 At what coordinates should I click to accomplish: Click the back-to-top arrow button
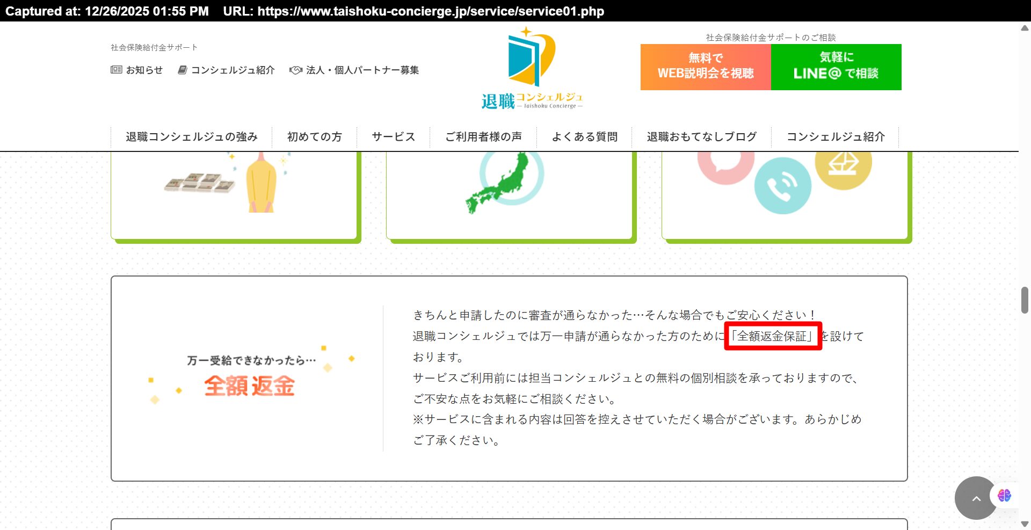tap(976, 498)
